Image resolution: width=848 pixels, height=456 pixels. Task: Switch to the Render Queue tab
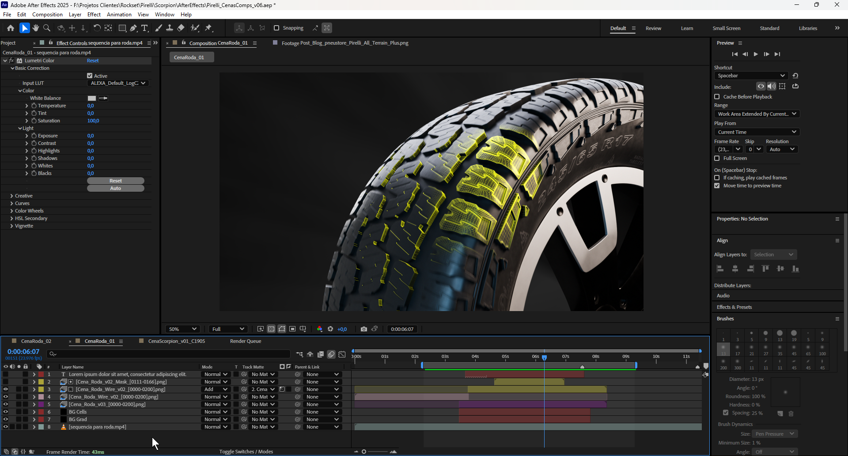tap(246, 341)
